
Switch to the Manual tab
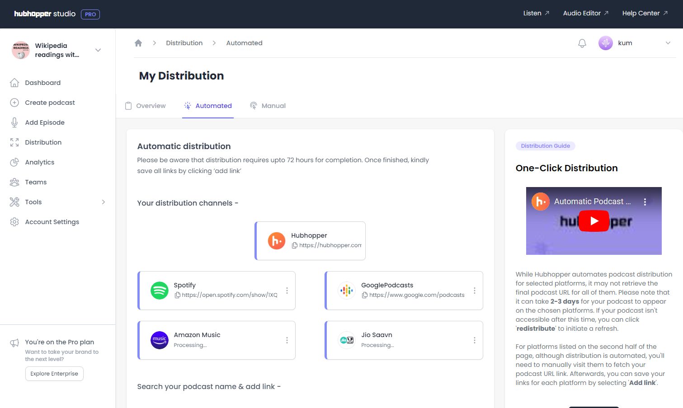point(273,105)
